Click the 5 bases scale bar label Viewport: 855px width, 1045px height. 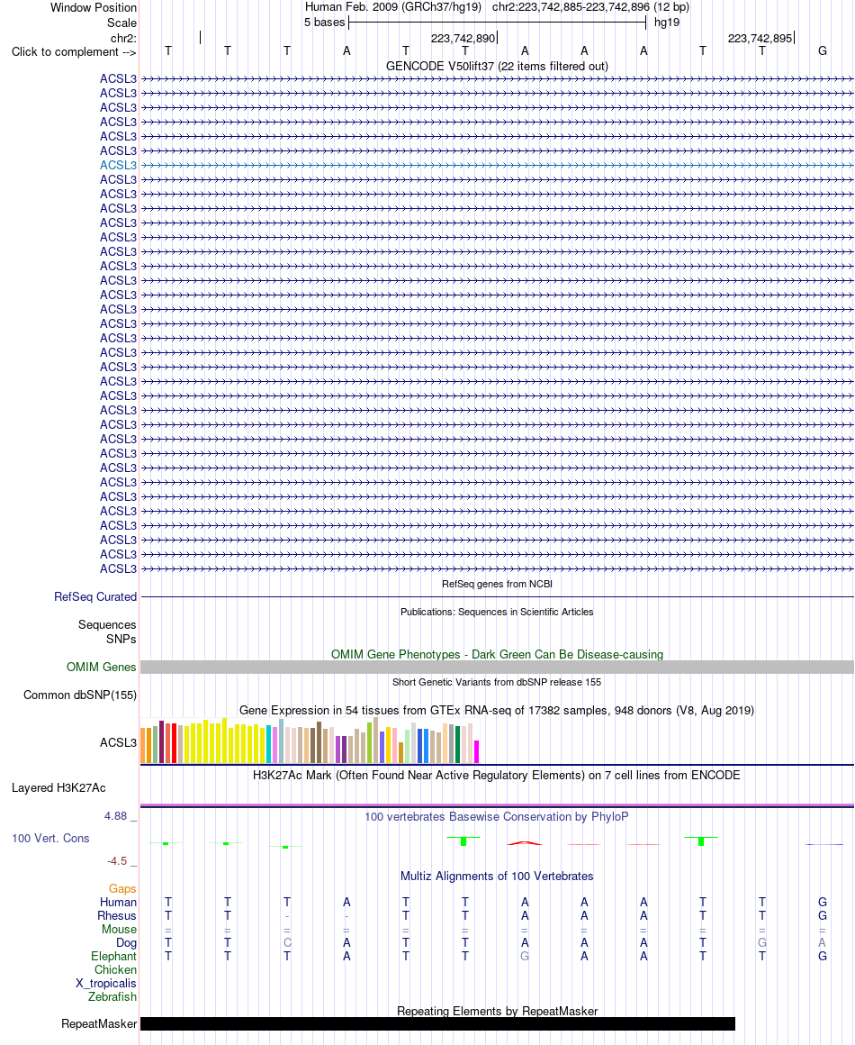coord(324,22)
